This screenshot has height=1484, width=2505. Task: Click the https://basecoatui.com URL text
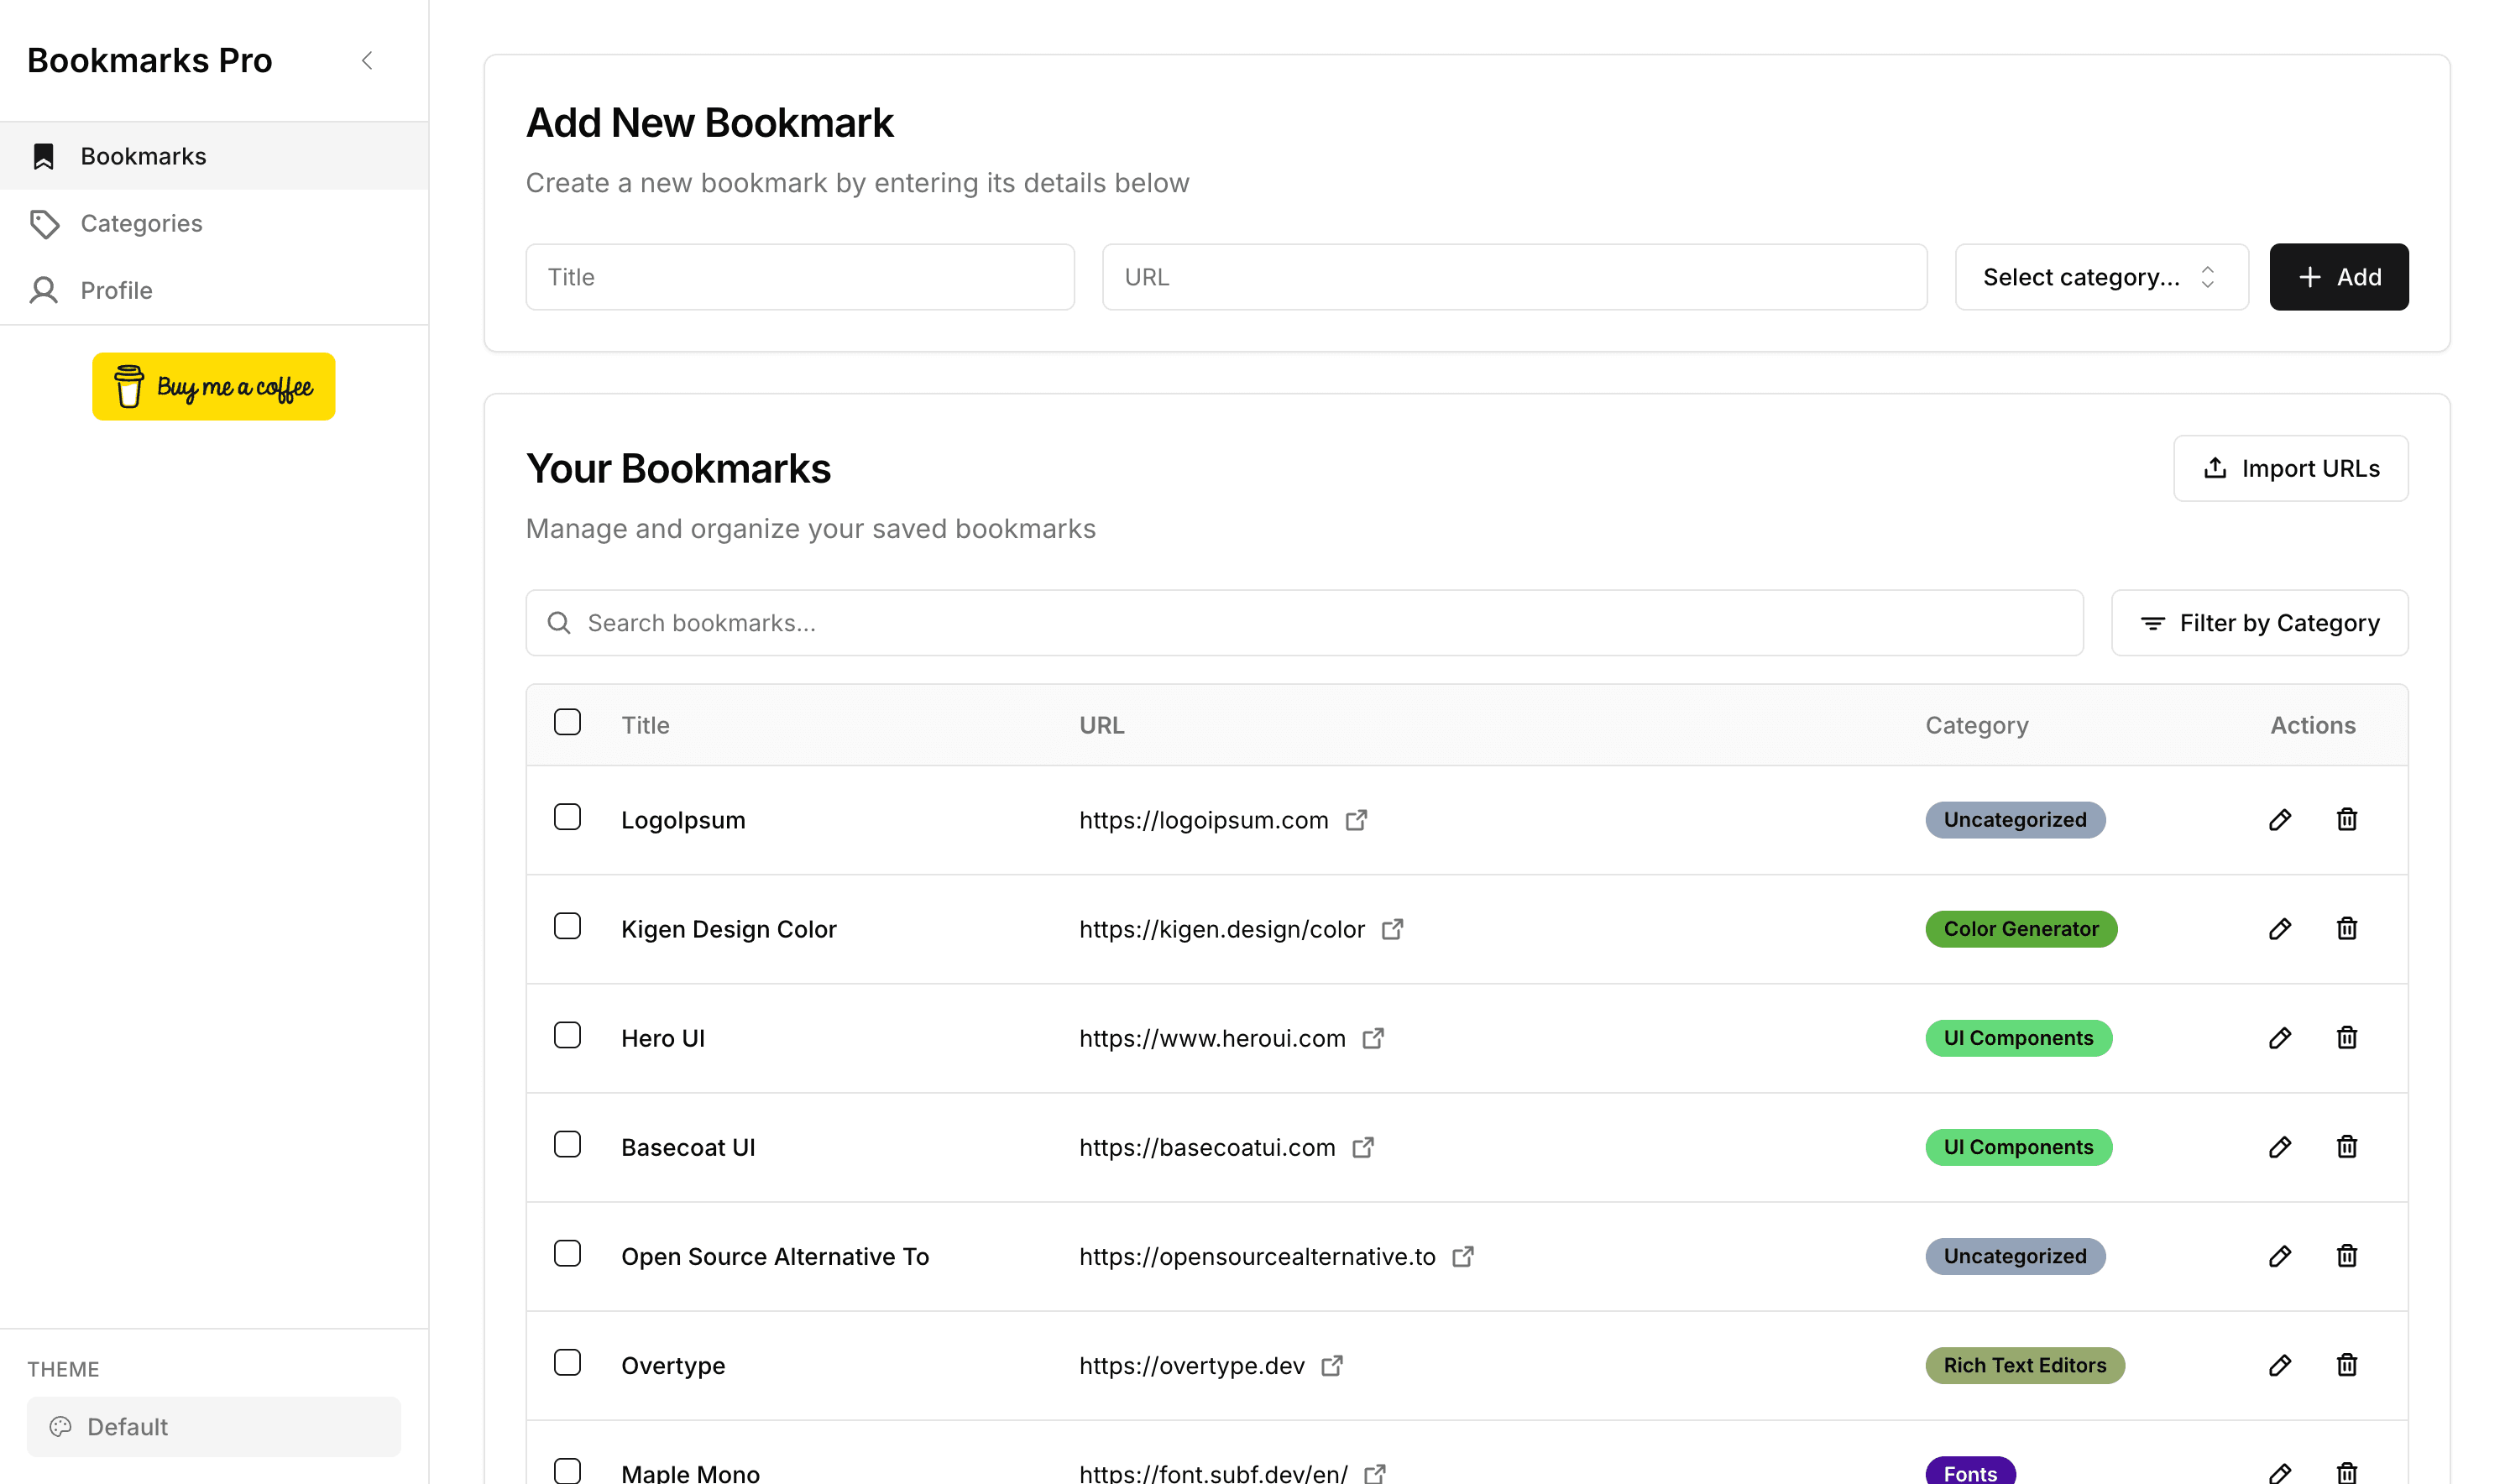tap(1207, 1147)
